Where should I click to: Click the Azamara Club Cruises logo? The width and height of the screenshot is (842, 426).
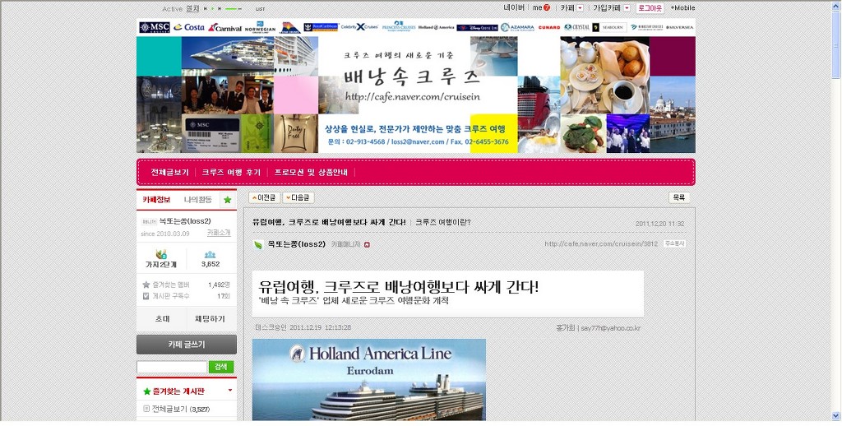(x=518, y=27)
